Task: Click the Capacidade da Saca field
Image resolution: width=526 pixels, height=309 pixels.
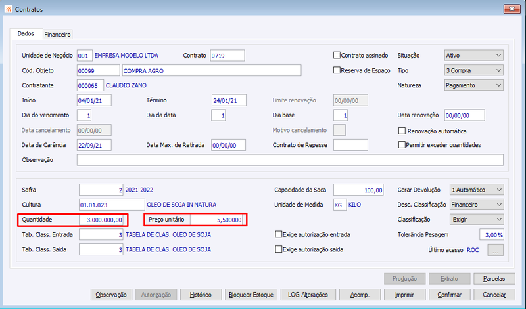Action: point(358,190)
